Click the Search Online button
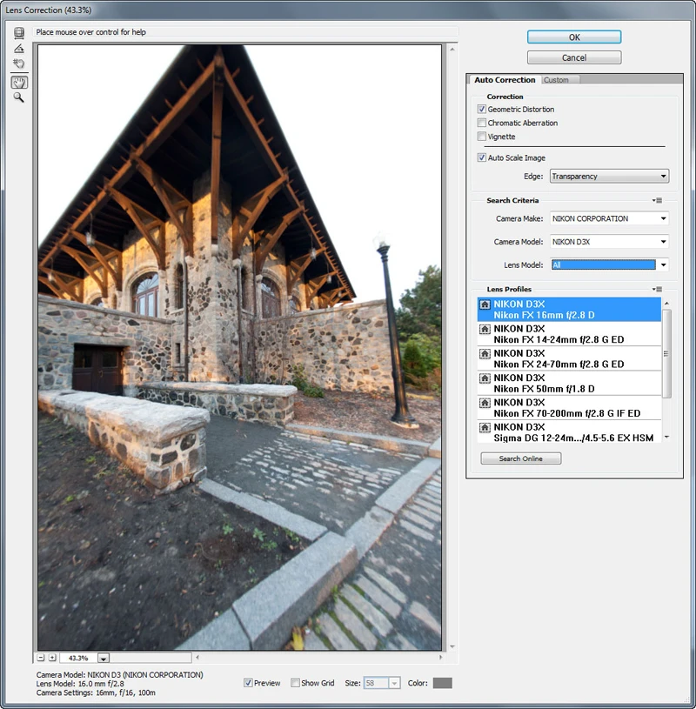696x709 pixels. 520,458
